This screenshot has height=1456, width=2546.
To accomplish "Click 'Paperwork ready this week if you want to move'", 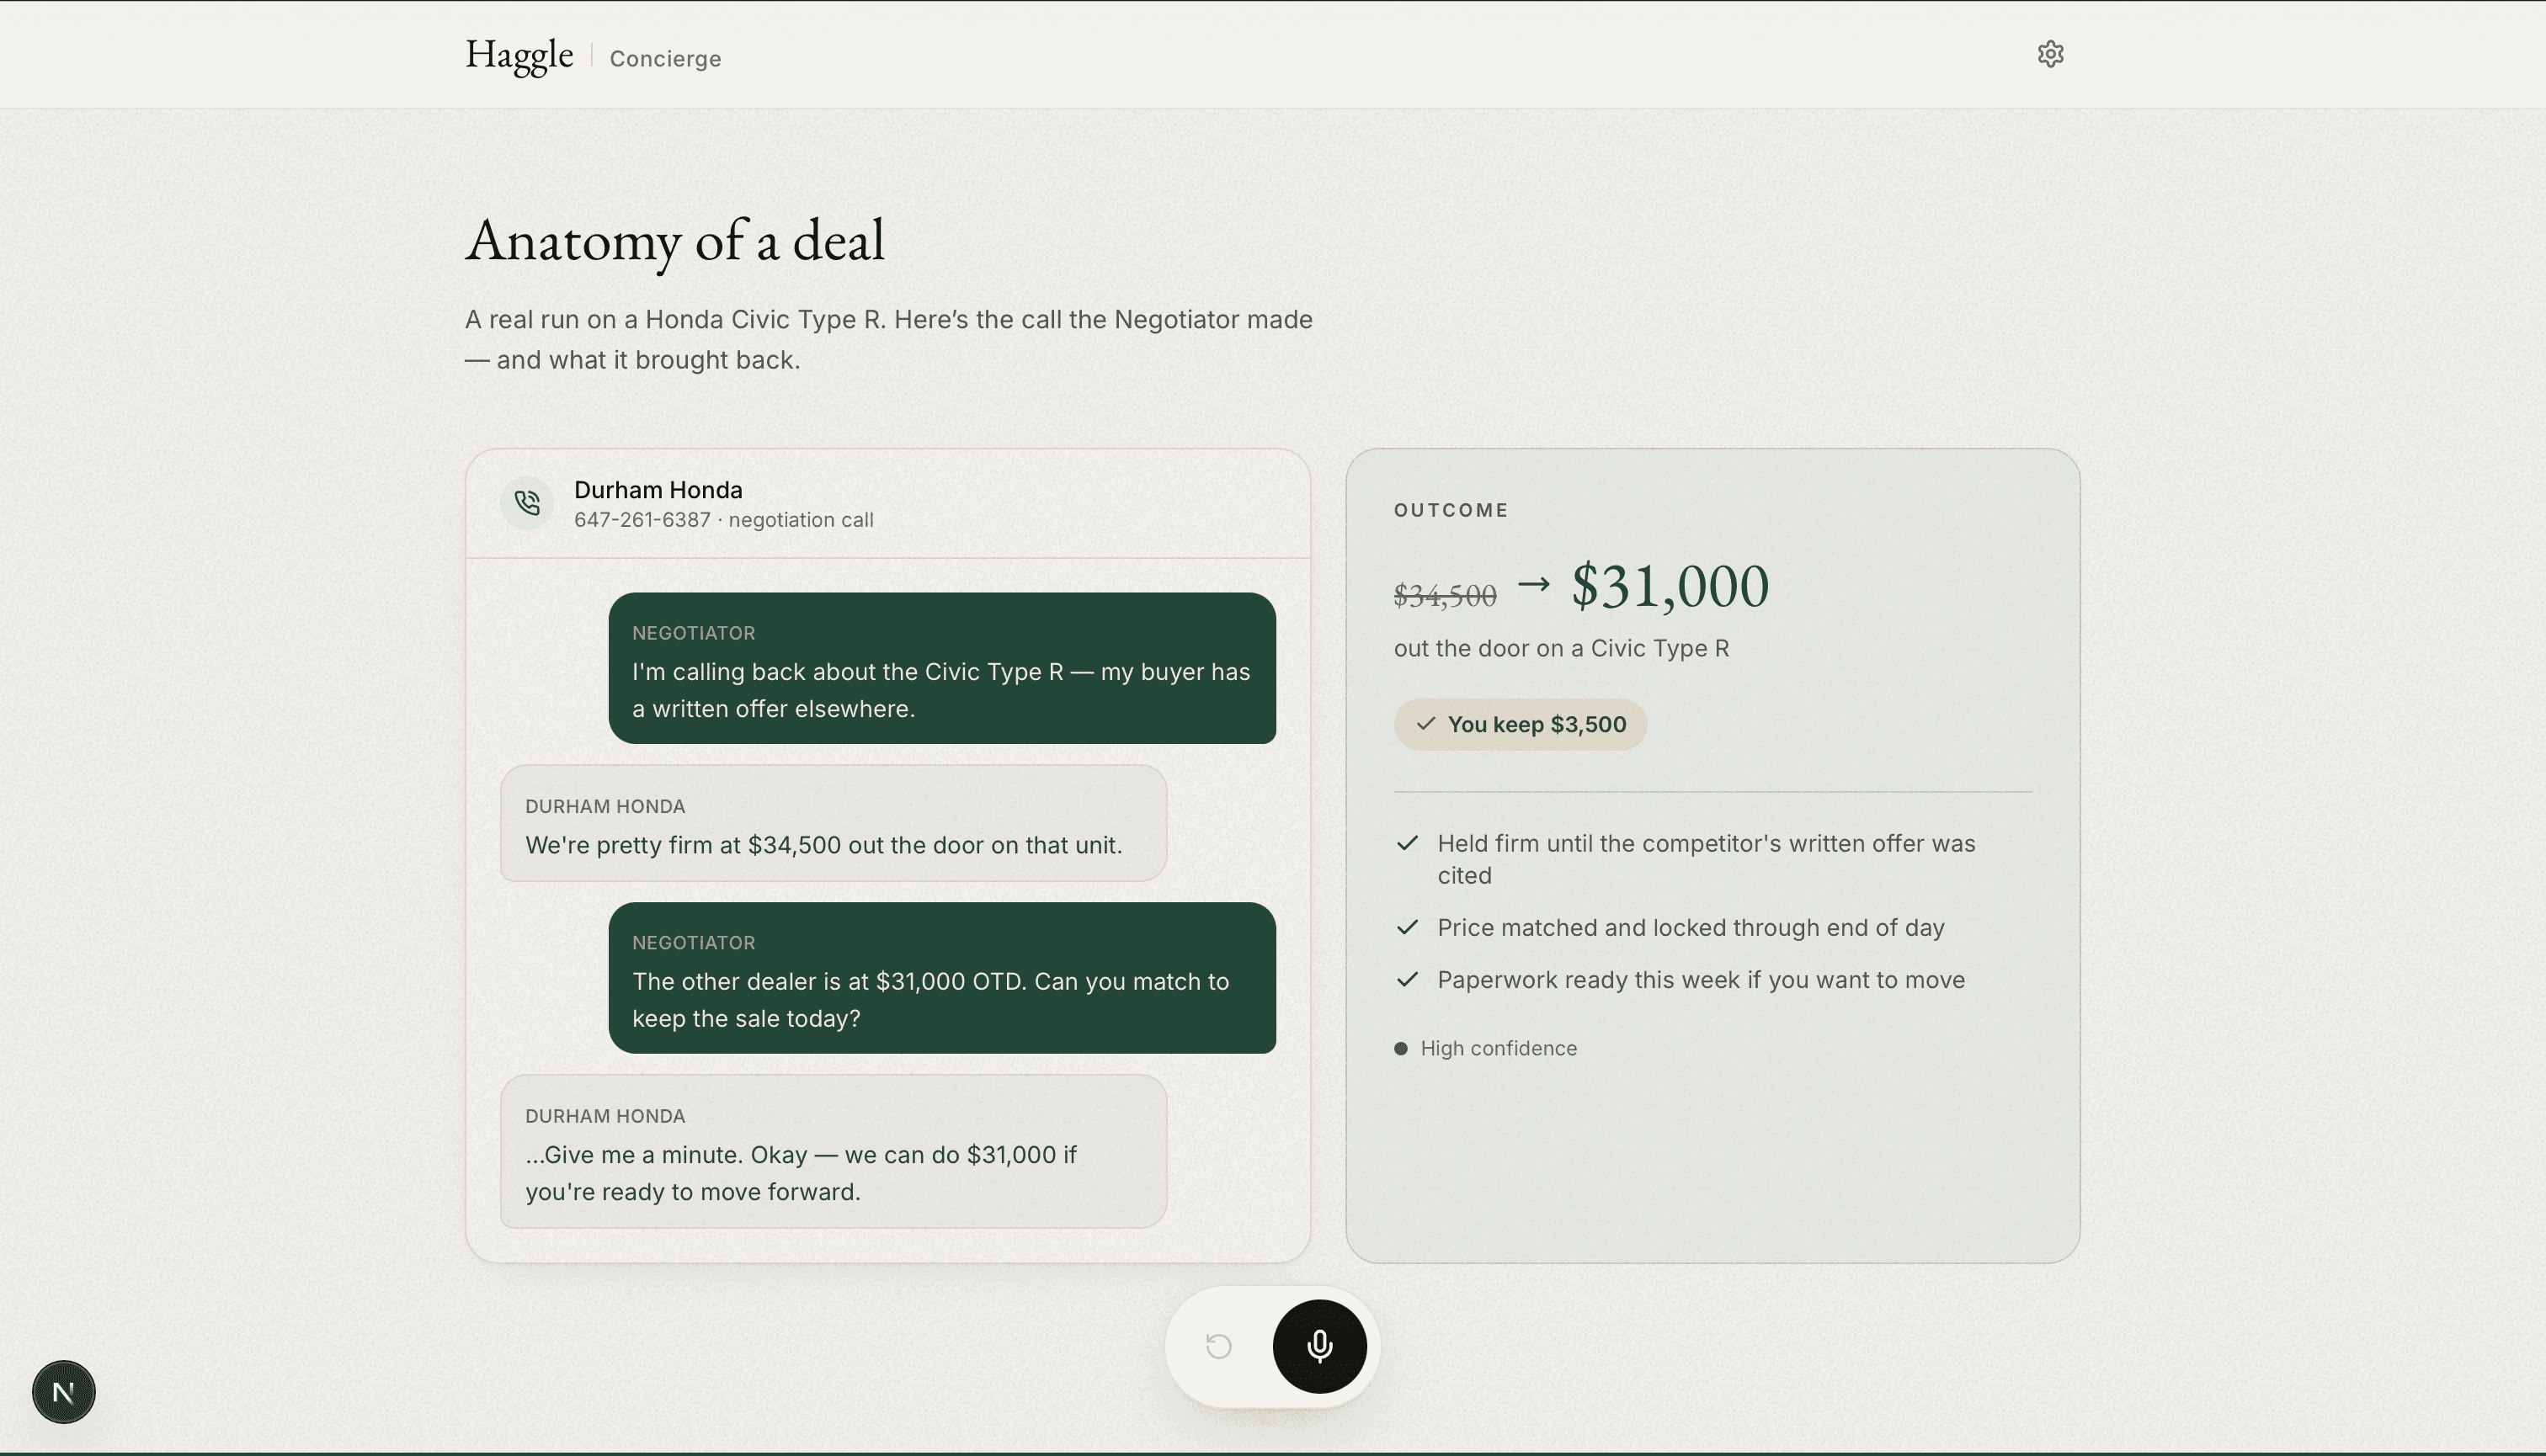I will click(1701, 979).
